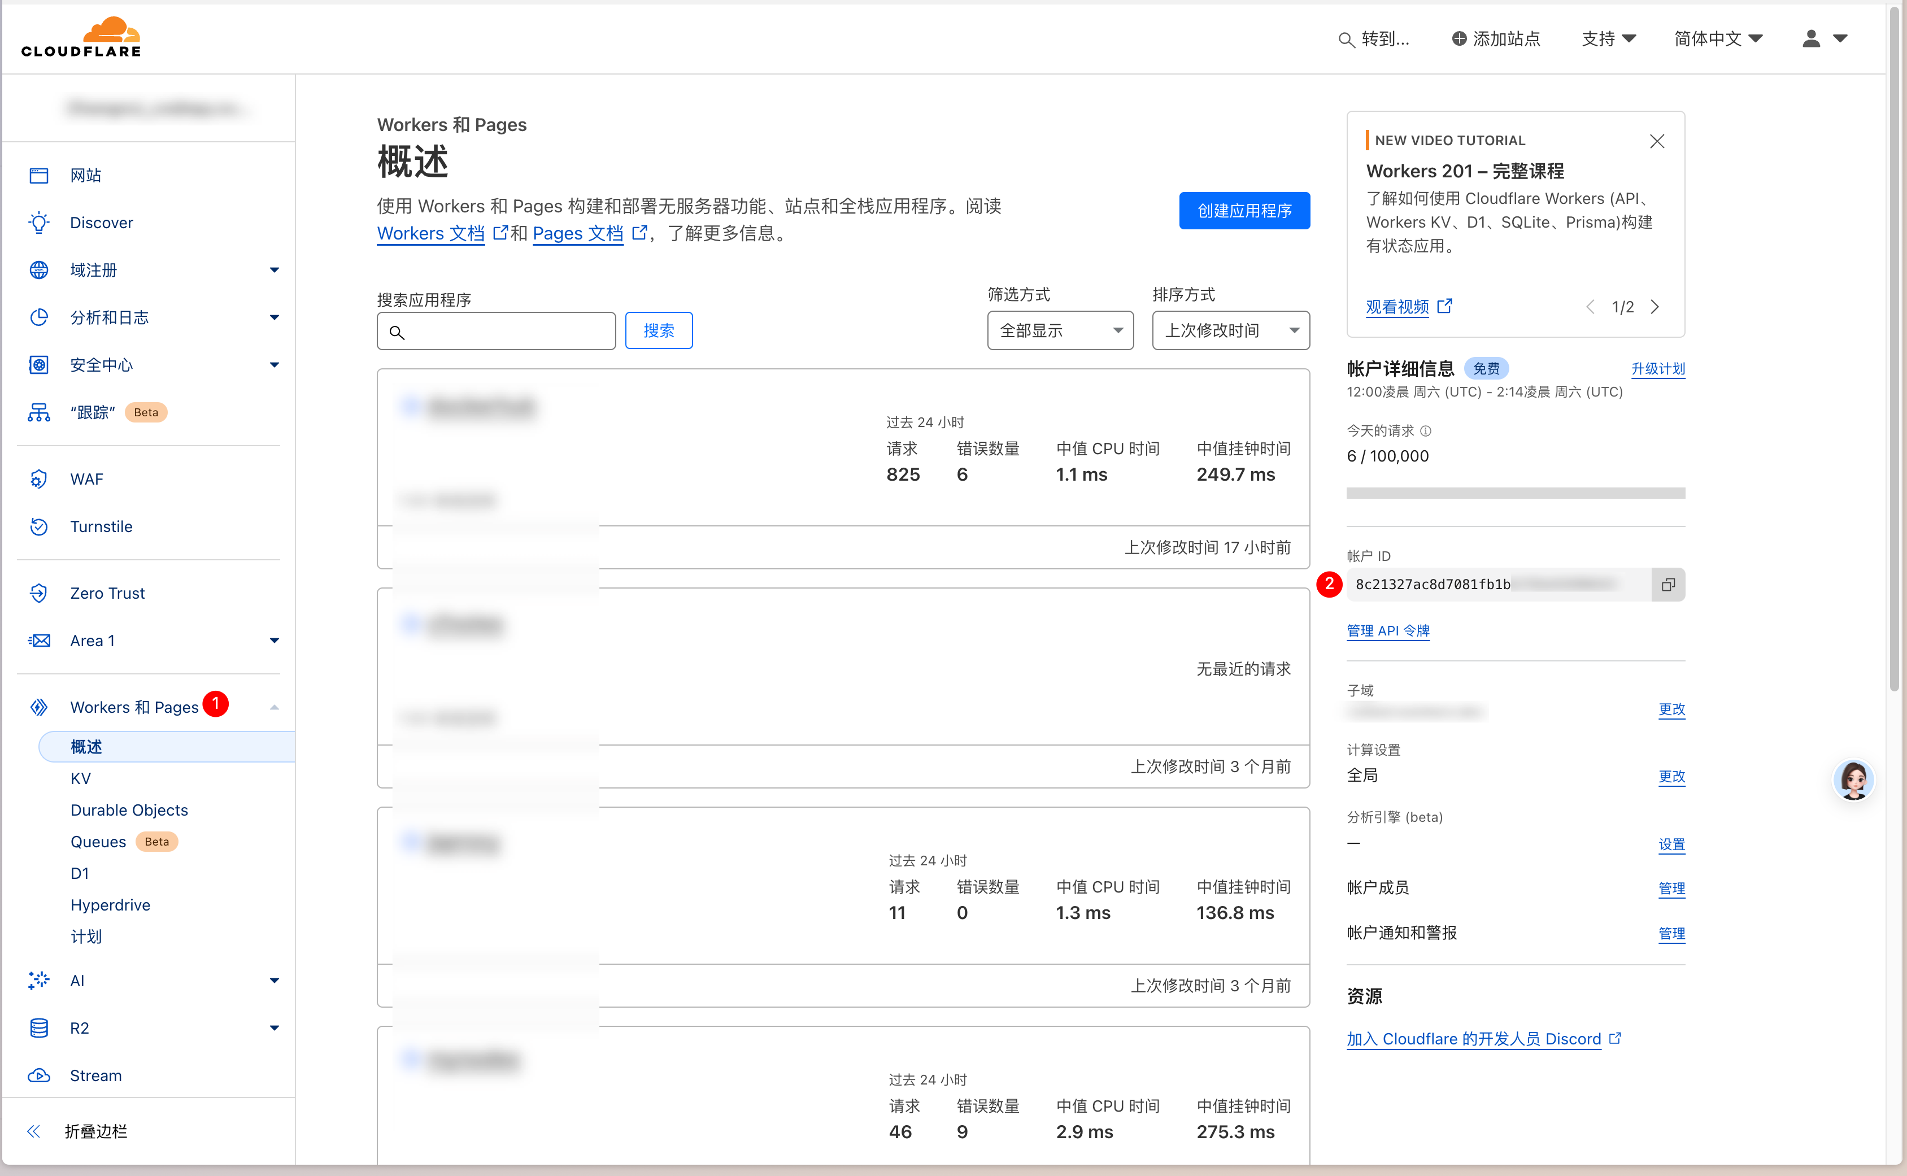Click the 搜索应用程序 input field
1907x1176 pixels.
coord(496,332)
